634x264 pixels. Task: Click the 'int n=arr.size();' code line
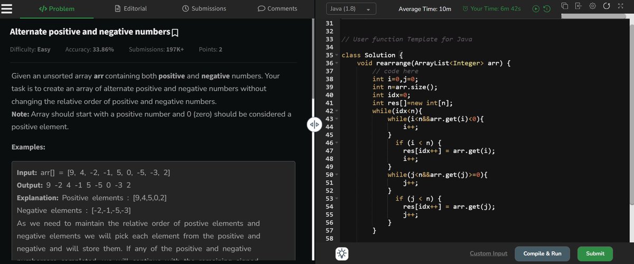(405, 87)
